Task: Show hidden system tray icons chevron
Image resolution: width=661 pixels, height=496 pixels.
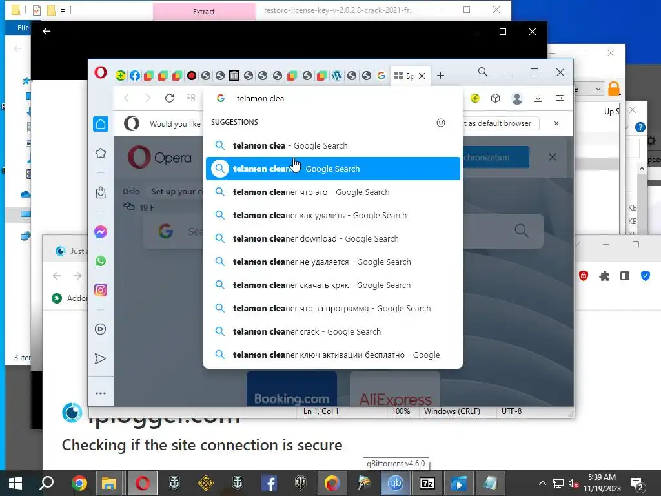Action: 542,483
